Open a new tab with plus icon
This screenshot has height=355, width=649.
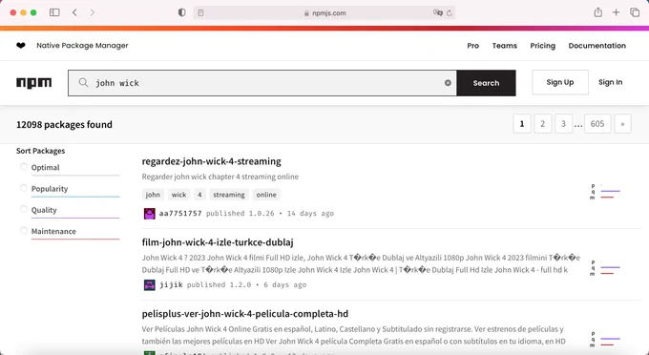(617, 12)
